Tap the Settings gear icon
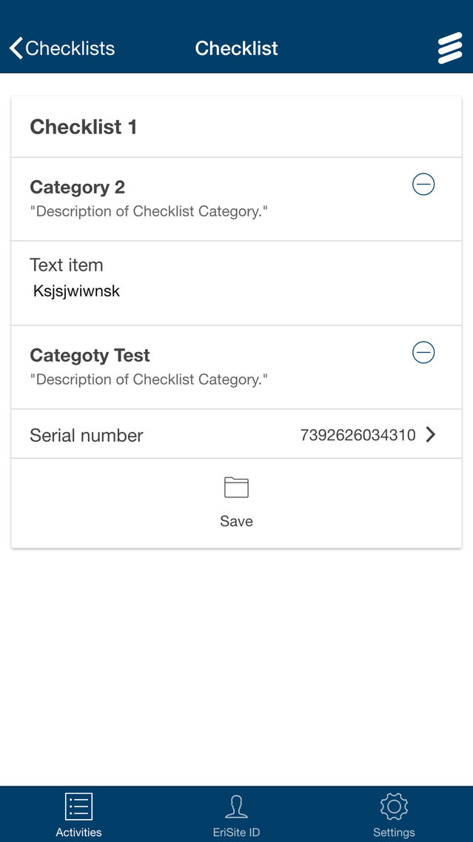 point(394,806)
